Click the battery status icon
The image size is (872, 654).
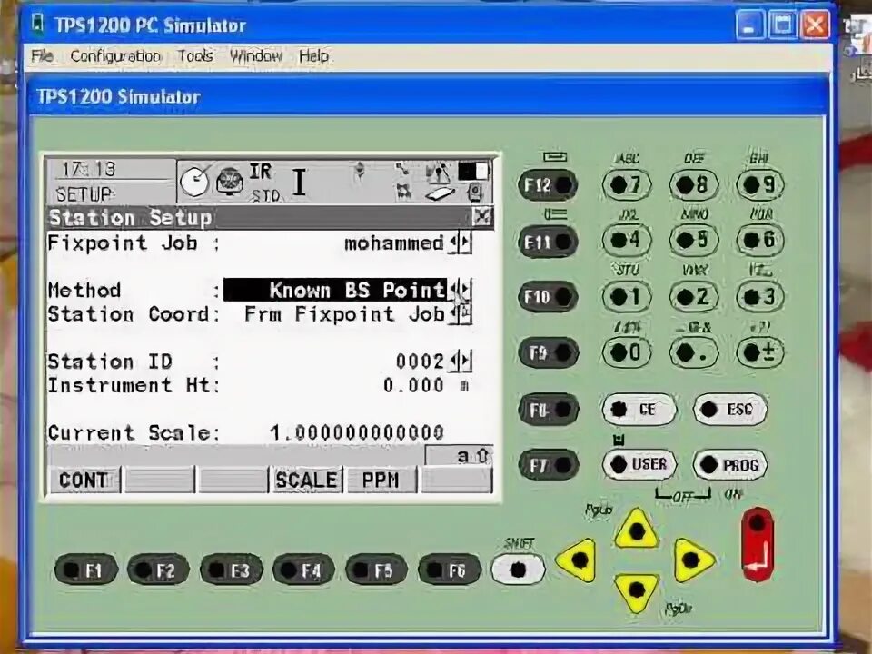(x=473, y=171)
